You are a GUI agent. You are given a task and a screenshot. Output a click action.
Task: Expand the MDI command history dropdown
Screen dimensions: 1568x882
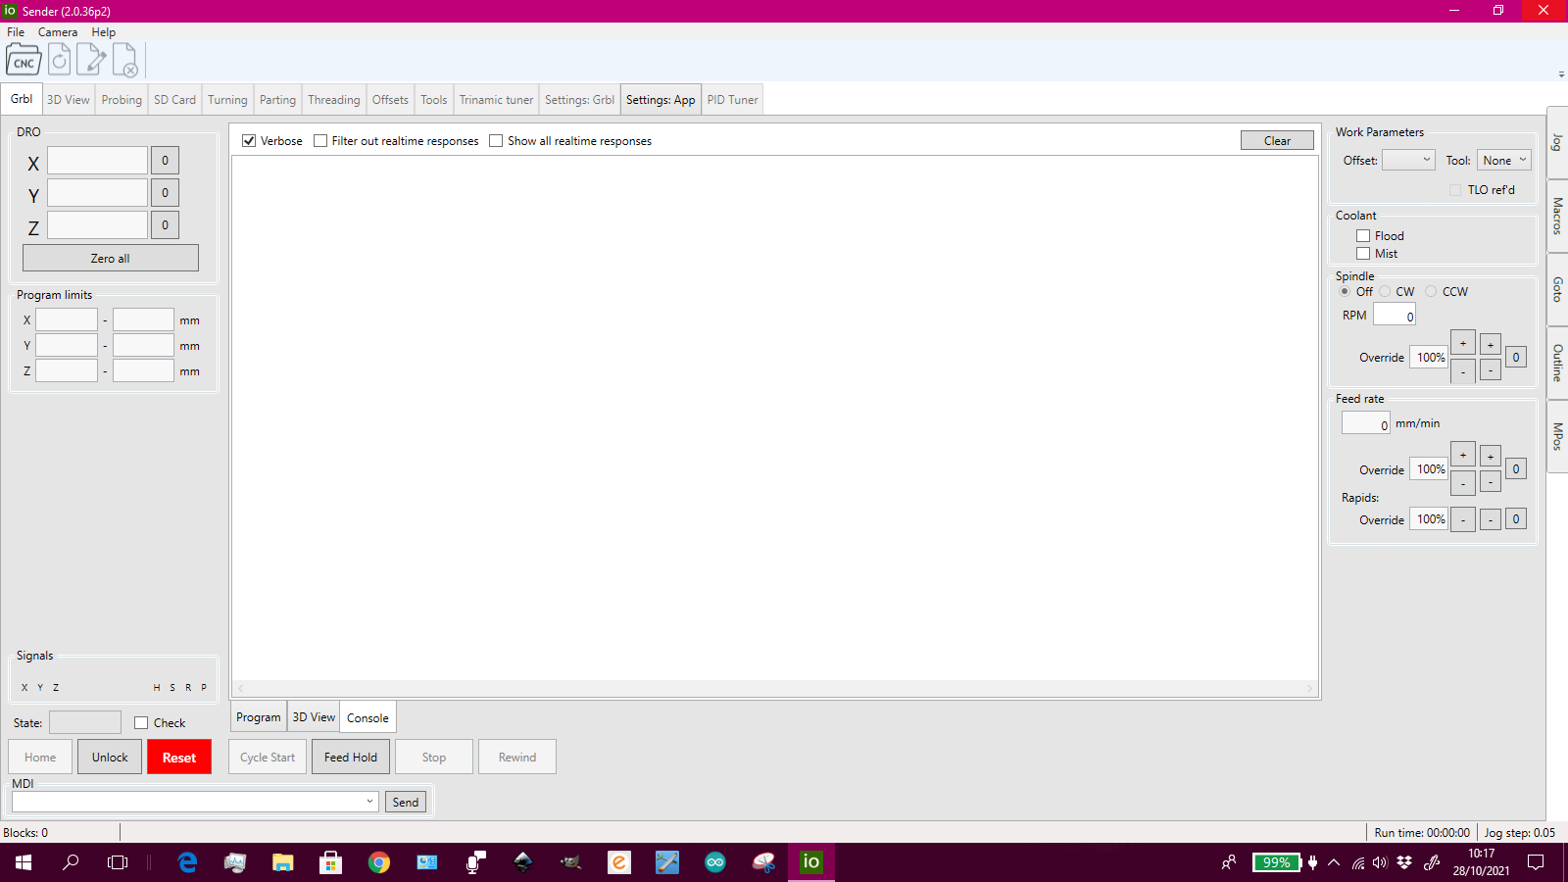point(369,802)
